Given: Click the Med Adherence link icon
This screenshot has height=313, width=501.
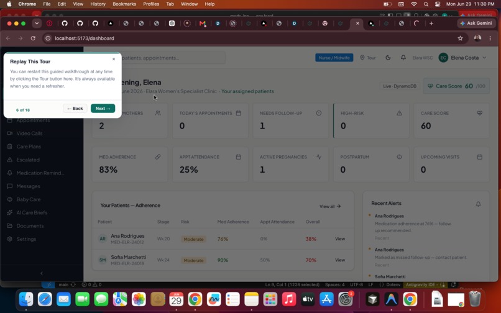Looking at the screenshot, I should pos(158,157).
